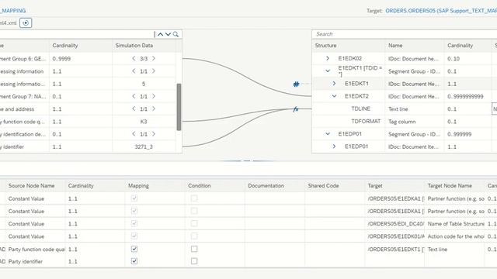Screen dimensions: 497x279
Task: Click the target structure Search field
Action: coord(405,34)
